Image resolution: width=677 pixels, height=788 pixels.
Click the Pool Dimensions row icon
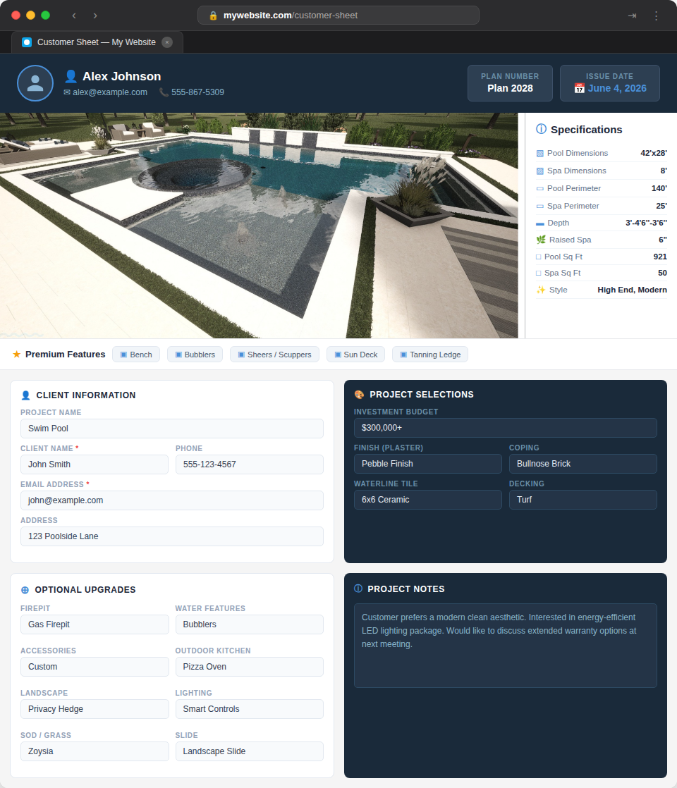(x=539, y=153)
